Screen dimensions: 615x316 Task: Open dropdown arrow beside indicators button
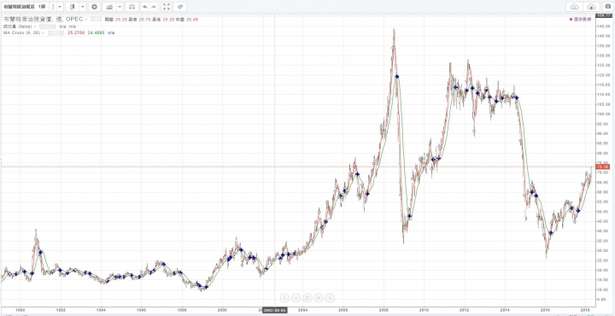pyautogui.click(x=120, y=7)
